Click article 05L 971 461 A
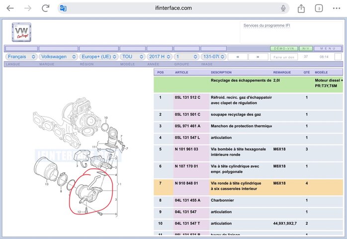347x239 pixels. [x=187, y=126]
